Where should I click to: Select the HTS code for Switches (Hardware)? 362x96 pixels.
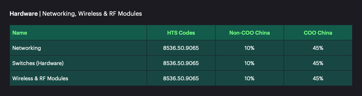[x=181, y=63]
